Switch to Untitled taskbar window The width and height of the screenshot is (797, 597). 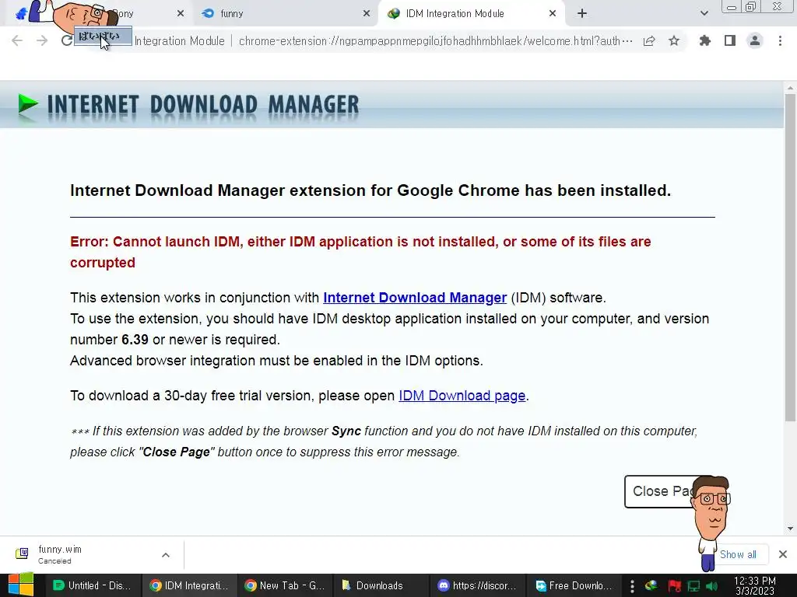click(93, 585)
